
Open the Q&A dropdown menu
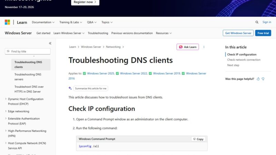(x=92, y=22)
